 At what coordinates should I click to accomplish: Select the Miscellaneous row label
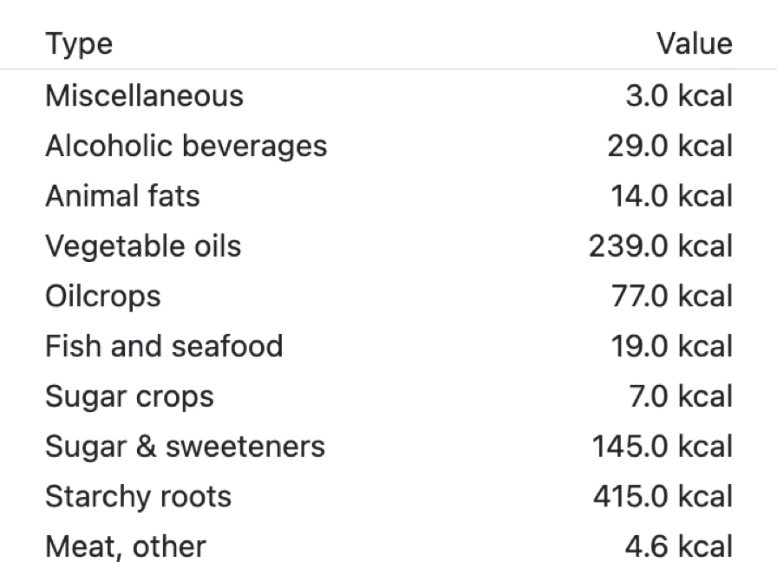point(144,95)
